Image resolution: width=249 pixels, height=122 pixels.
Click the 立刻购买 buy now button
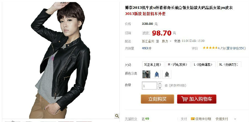click(x=157, y=99)
